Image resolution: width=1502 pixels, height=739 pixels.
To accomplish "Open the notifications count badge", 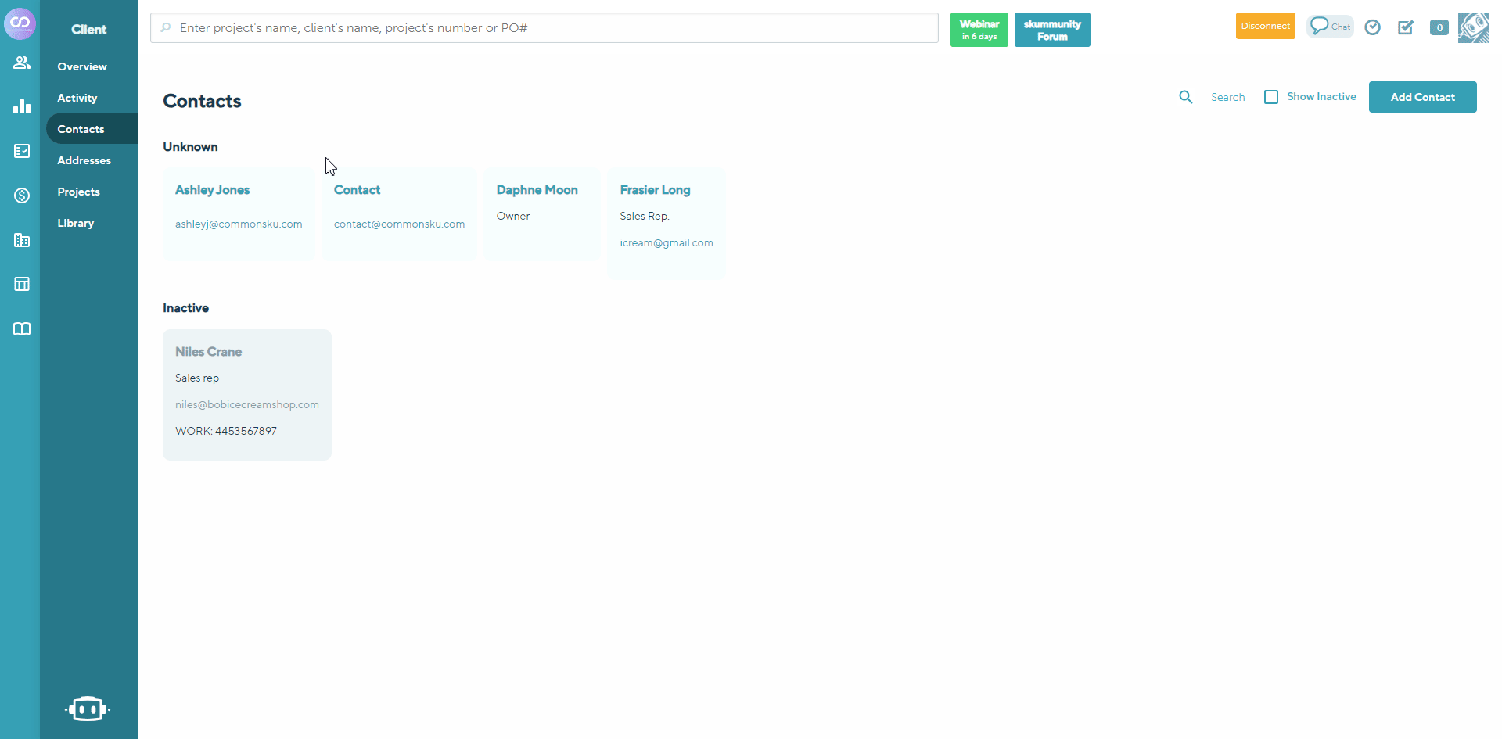I will (x=1439, y=27).
